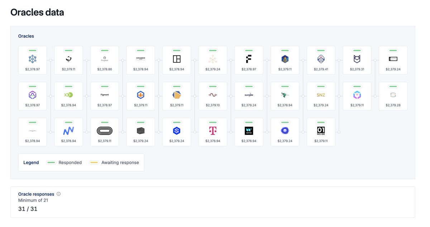Click the blue hexagon with gold pyramid logo
The width and height of the screenshot is (430, 227).
tap(285, 59)
